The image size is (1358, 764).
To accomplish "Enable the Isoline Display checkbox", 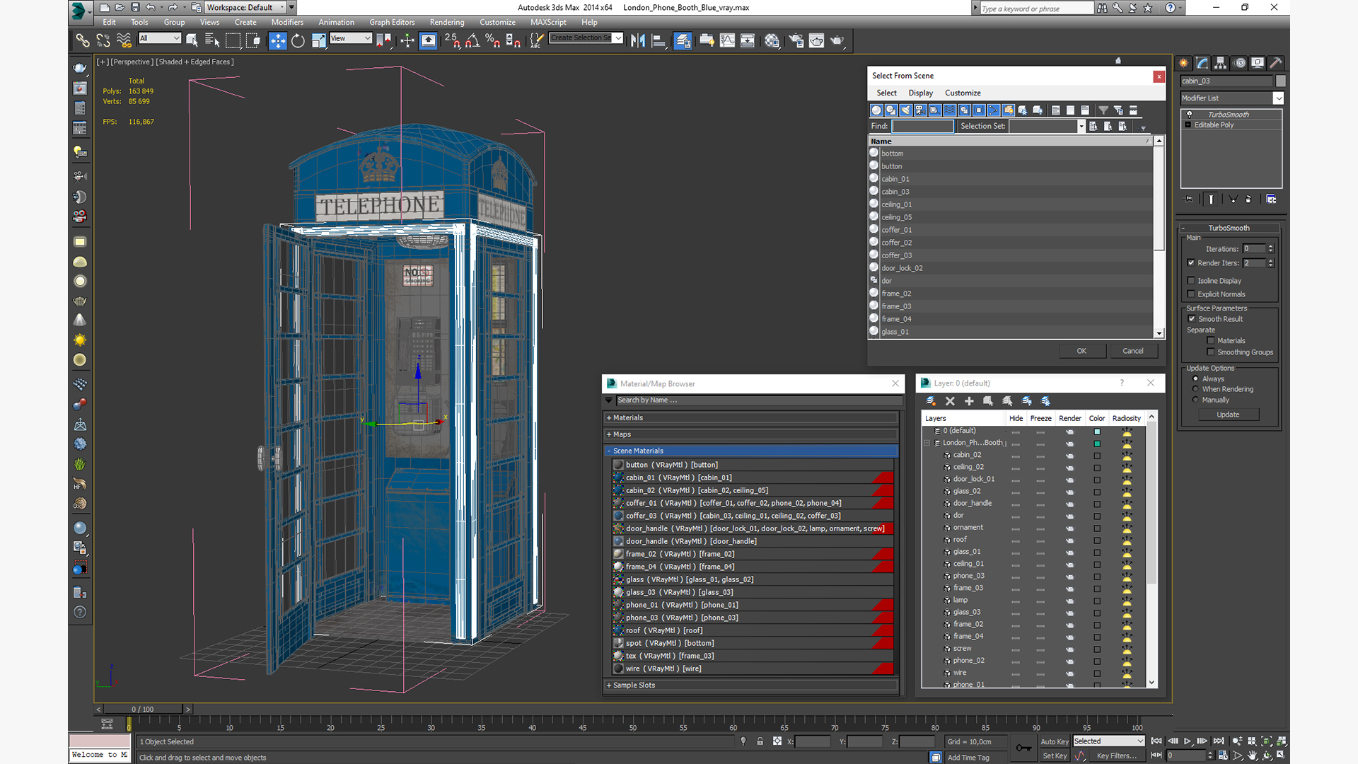I will point(1191,281).
